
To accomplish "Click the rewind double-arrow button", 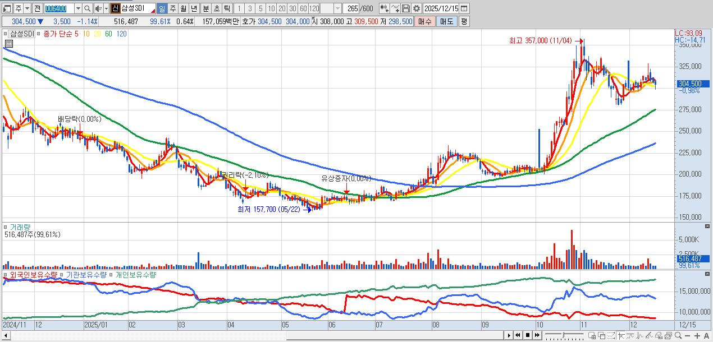I will 518,335.
